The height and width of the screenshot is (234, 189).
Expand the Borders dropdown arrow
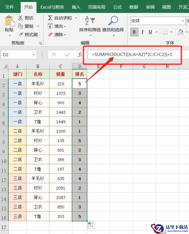click(171, 32)
